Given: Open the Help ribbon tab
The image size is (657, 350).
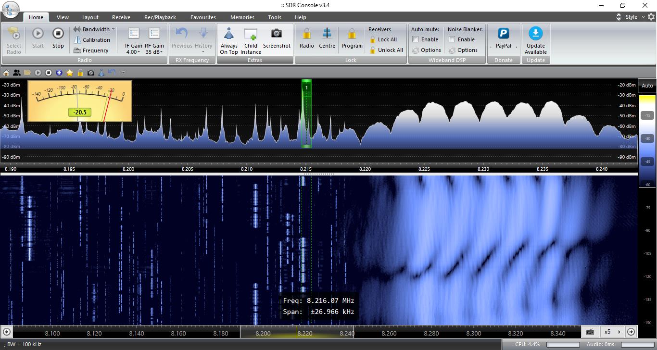Looking at the screenshot, I should click(301, 17).
